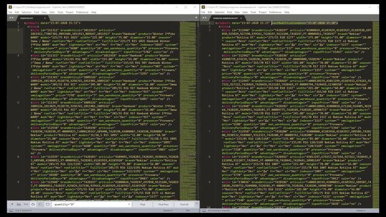Viewport: 386px width, 217px height.
Task: Open File menu in right window
Action: click(203, 12)
